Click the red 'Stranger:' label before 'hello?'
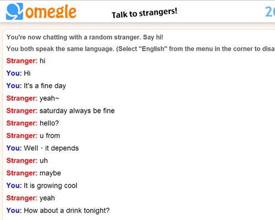Viewport: 275px width, 220px height. (22, 123)
